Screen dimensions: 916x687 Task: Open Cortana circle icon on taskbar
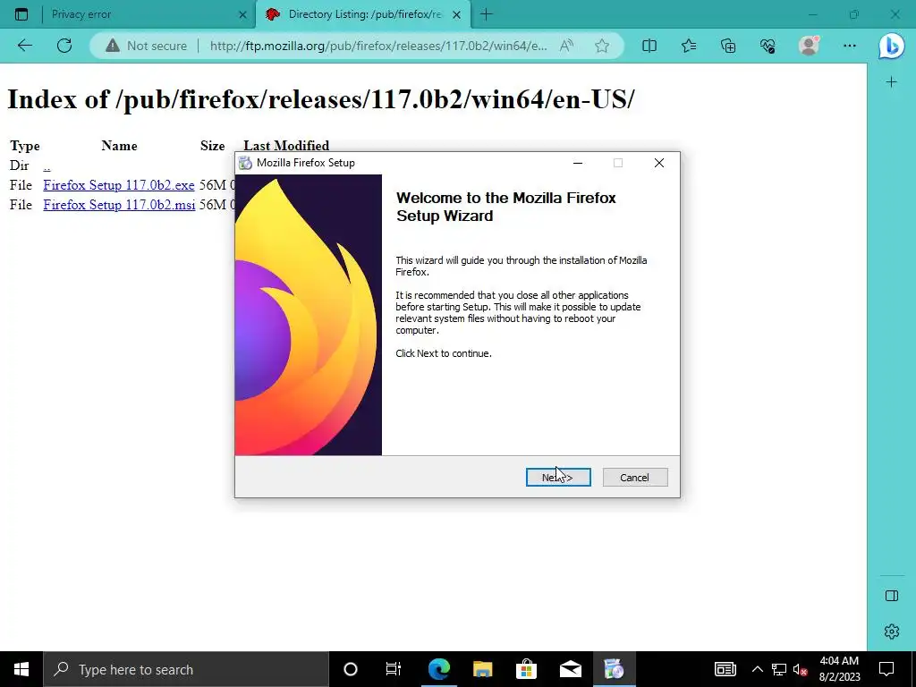(351, 669)
